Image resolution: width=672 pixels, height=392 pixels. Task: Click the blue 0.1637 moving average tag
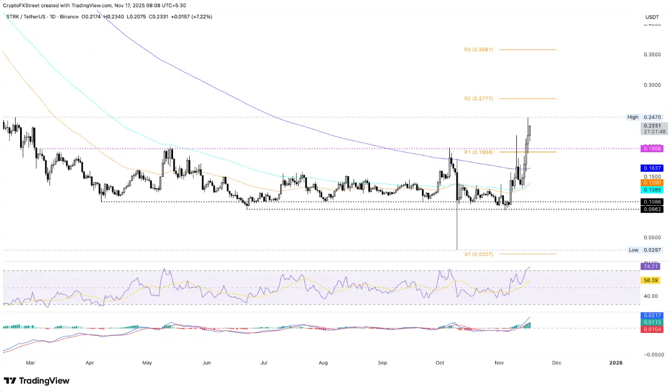click(652, 168)
